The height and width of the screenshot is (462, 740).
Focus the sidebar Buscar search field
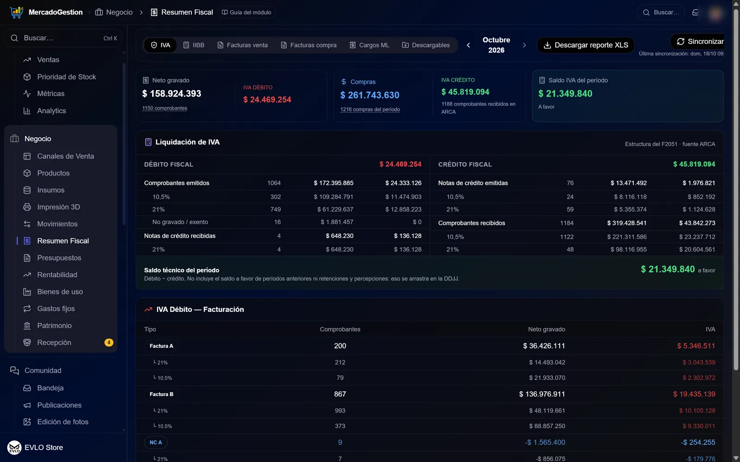[x=63, y=38]
